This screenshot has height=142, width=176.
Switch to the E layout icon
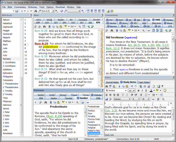click(103, 11)
